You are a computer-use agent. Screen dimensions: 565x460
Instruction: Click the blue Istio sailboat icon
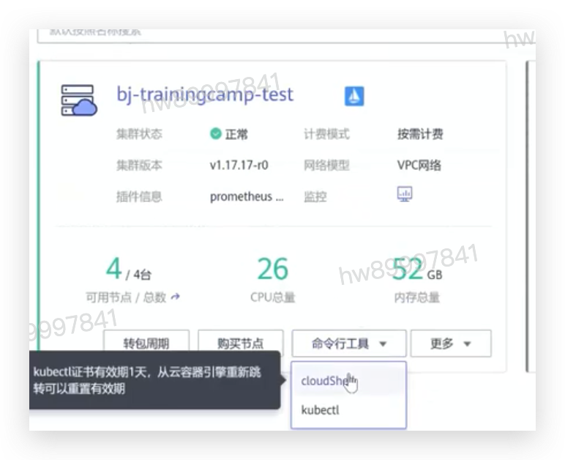click(x=354, y=96)
